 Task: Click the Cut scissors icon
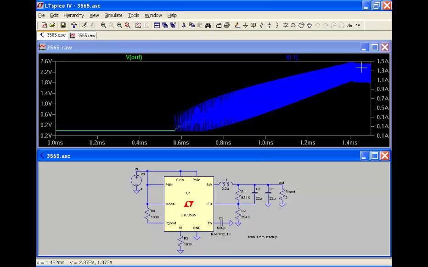[184, 26]
